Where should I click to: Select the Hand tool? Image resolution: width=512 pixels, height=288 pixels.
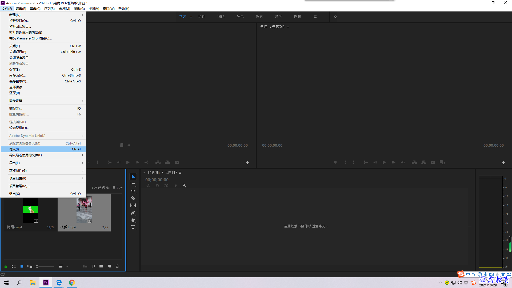pos(133,220)
